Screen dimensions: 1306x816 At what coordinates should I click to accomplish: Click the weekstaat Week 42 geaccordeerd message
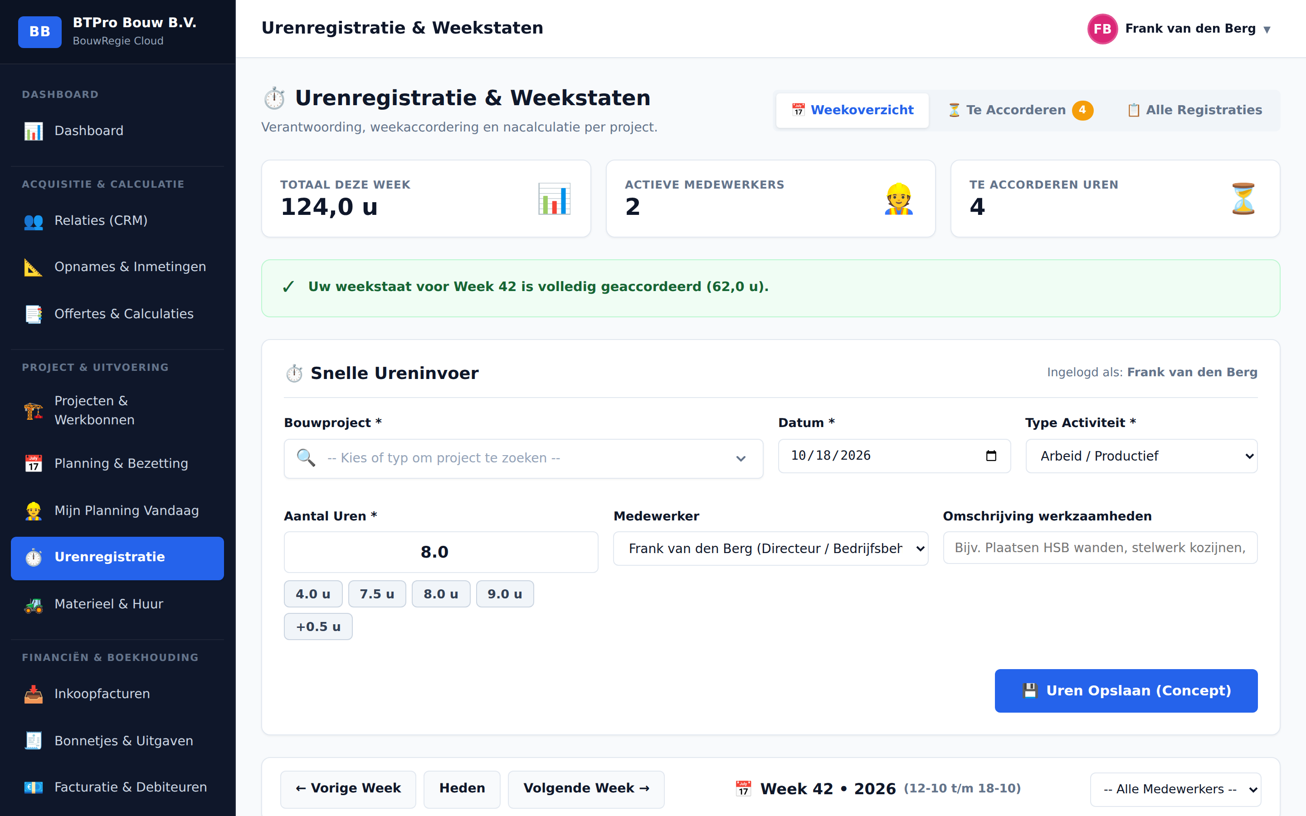coord(538,287)
